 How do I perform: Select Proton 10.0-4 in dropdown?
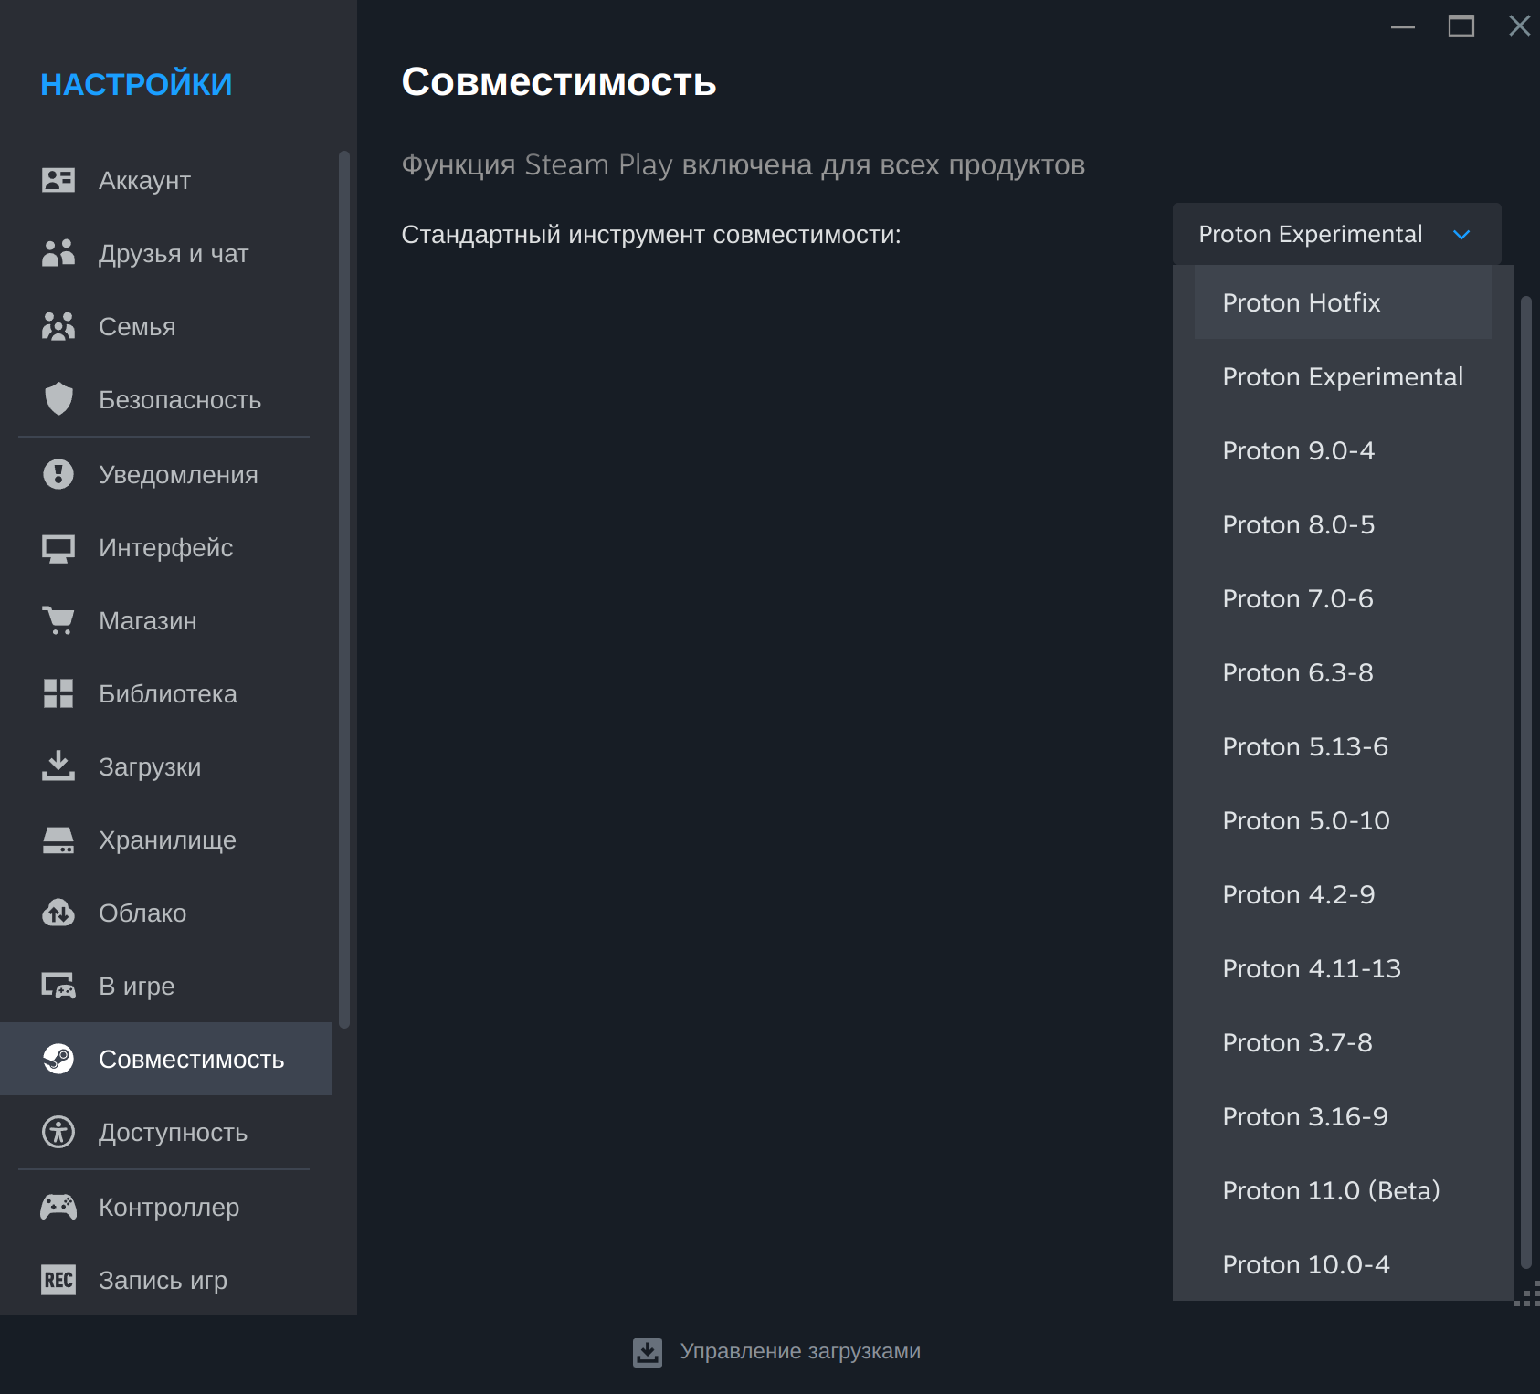(x=1305, y=1265)
